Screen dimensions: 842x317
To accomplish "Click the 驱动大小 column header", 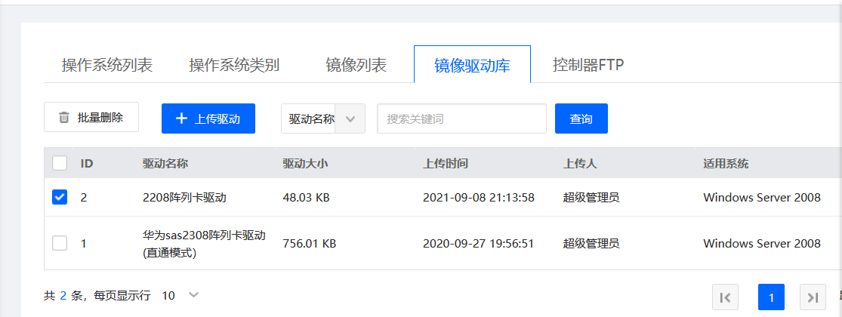I will coord(306,164).
